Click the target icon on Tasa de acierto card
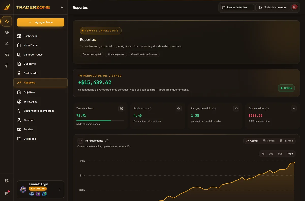The height and width of the screenshot is (201, 305). point(121,109)
